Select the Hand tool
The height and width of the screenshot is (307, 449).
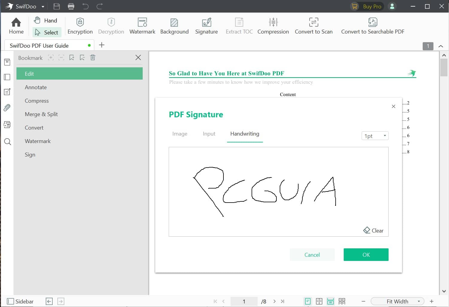pyautogui.click(x=45, y=20)
